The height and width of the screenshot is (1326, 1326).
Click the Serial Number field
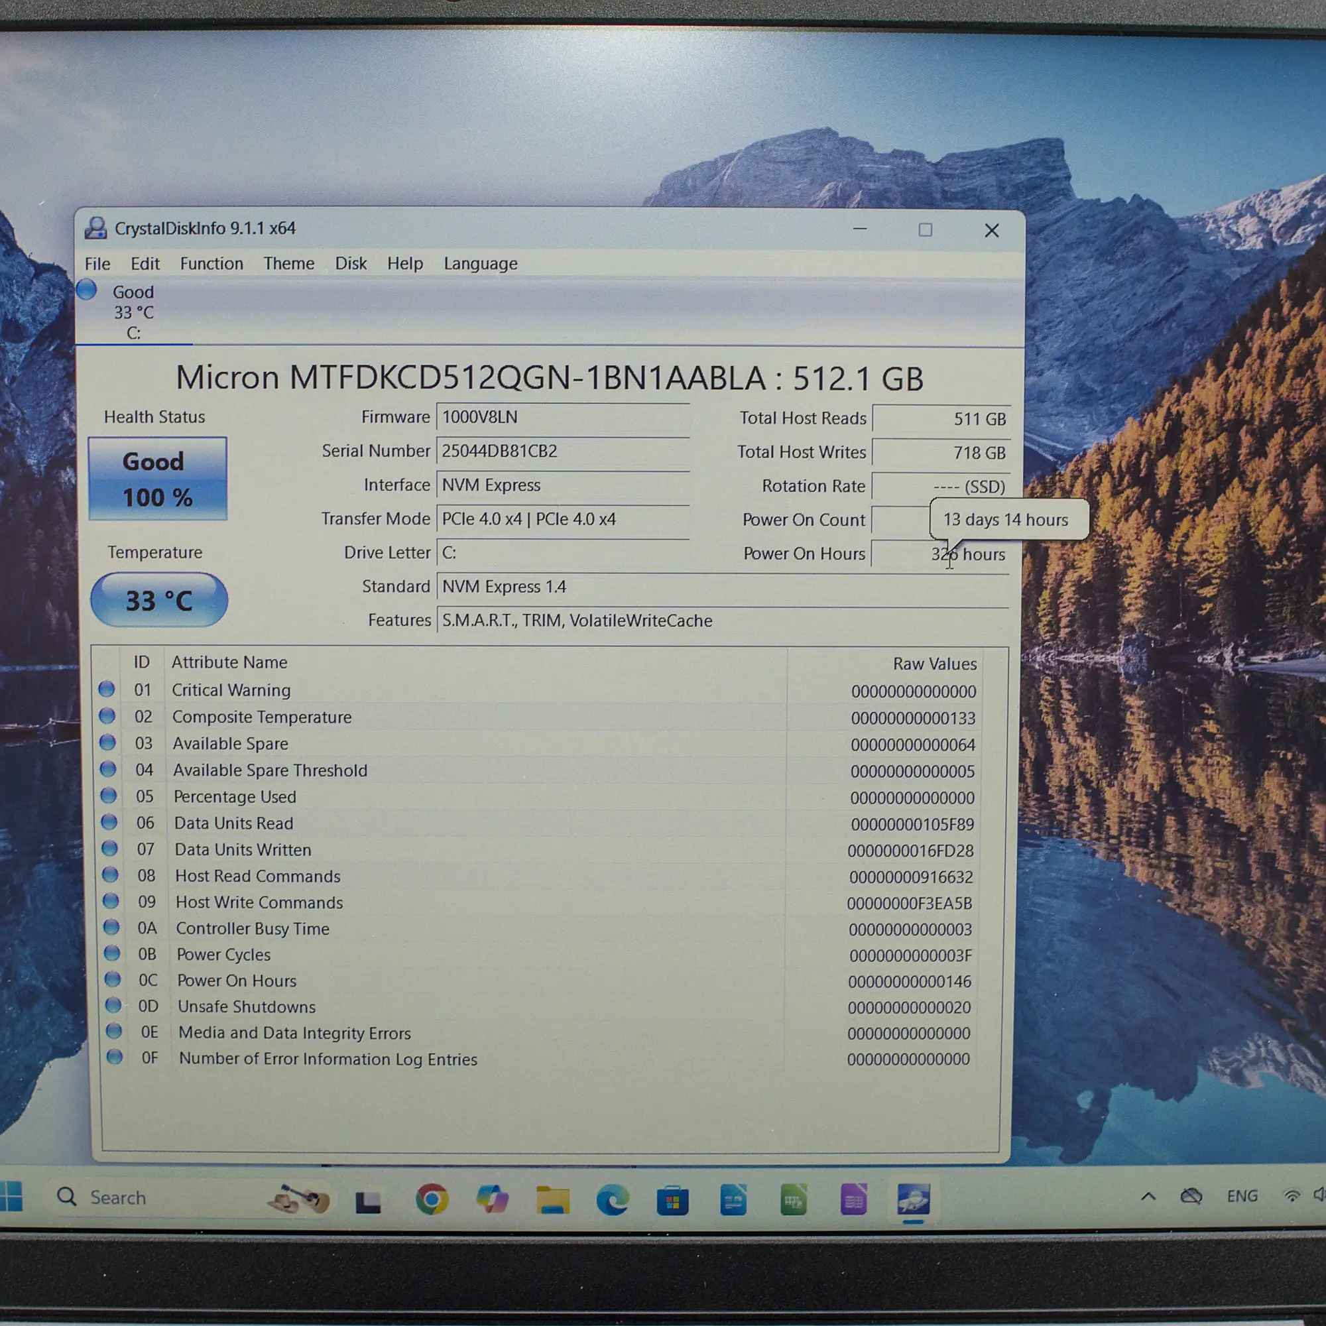(x=562, y=451)
